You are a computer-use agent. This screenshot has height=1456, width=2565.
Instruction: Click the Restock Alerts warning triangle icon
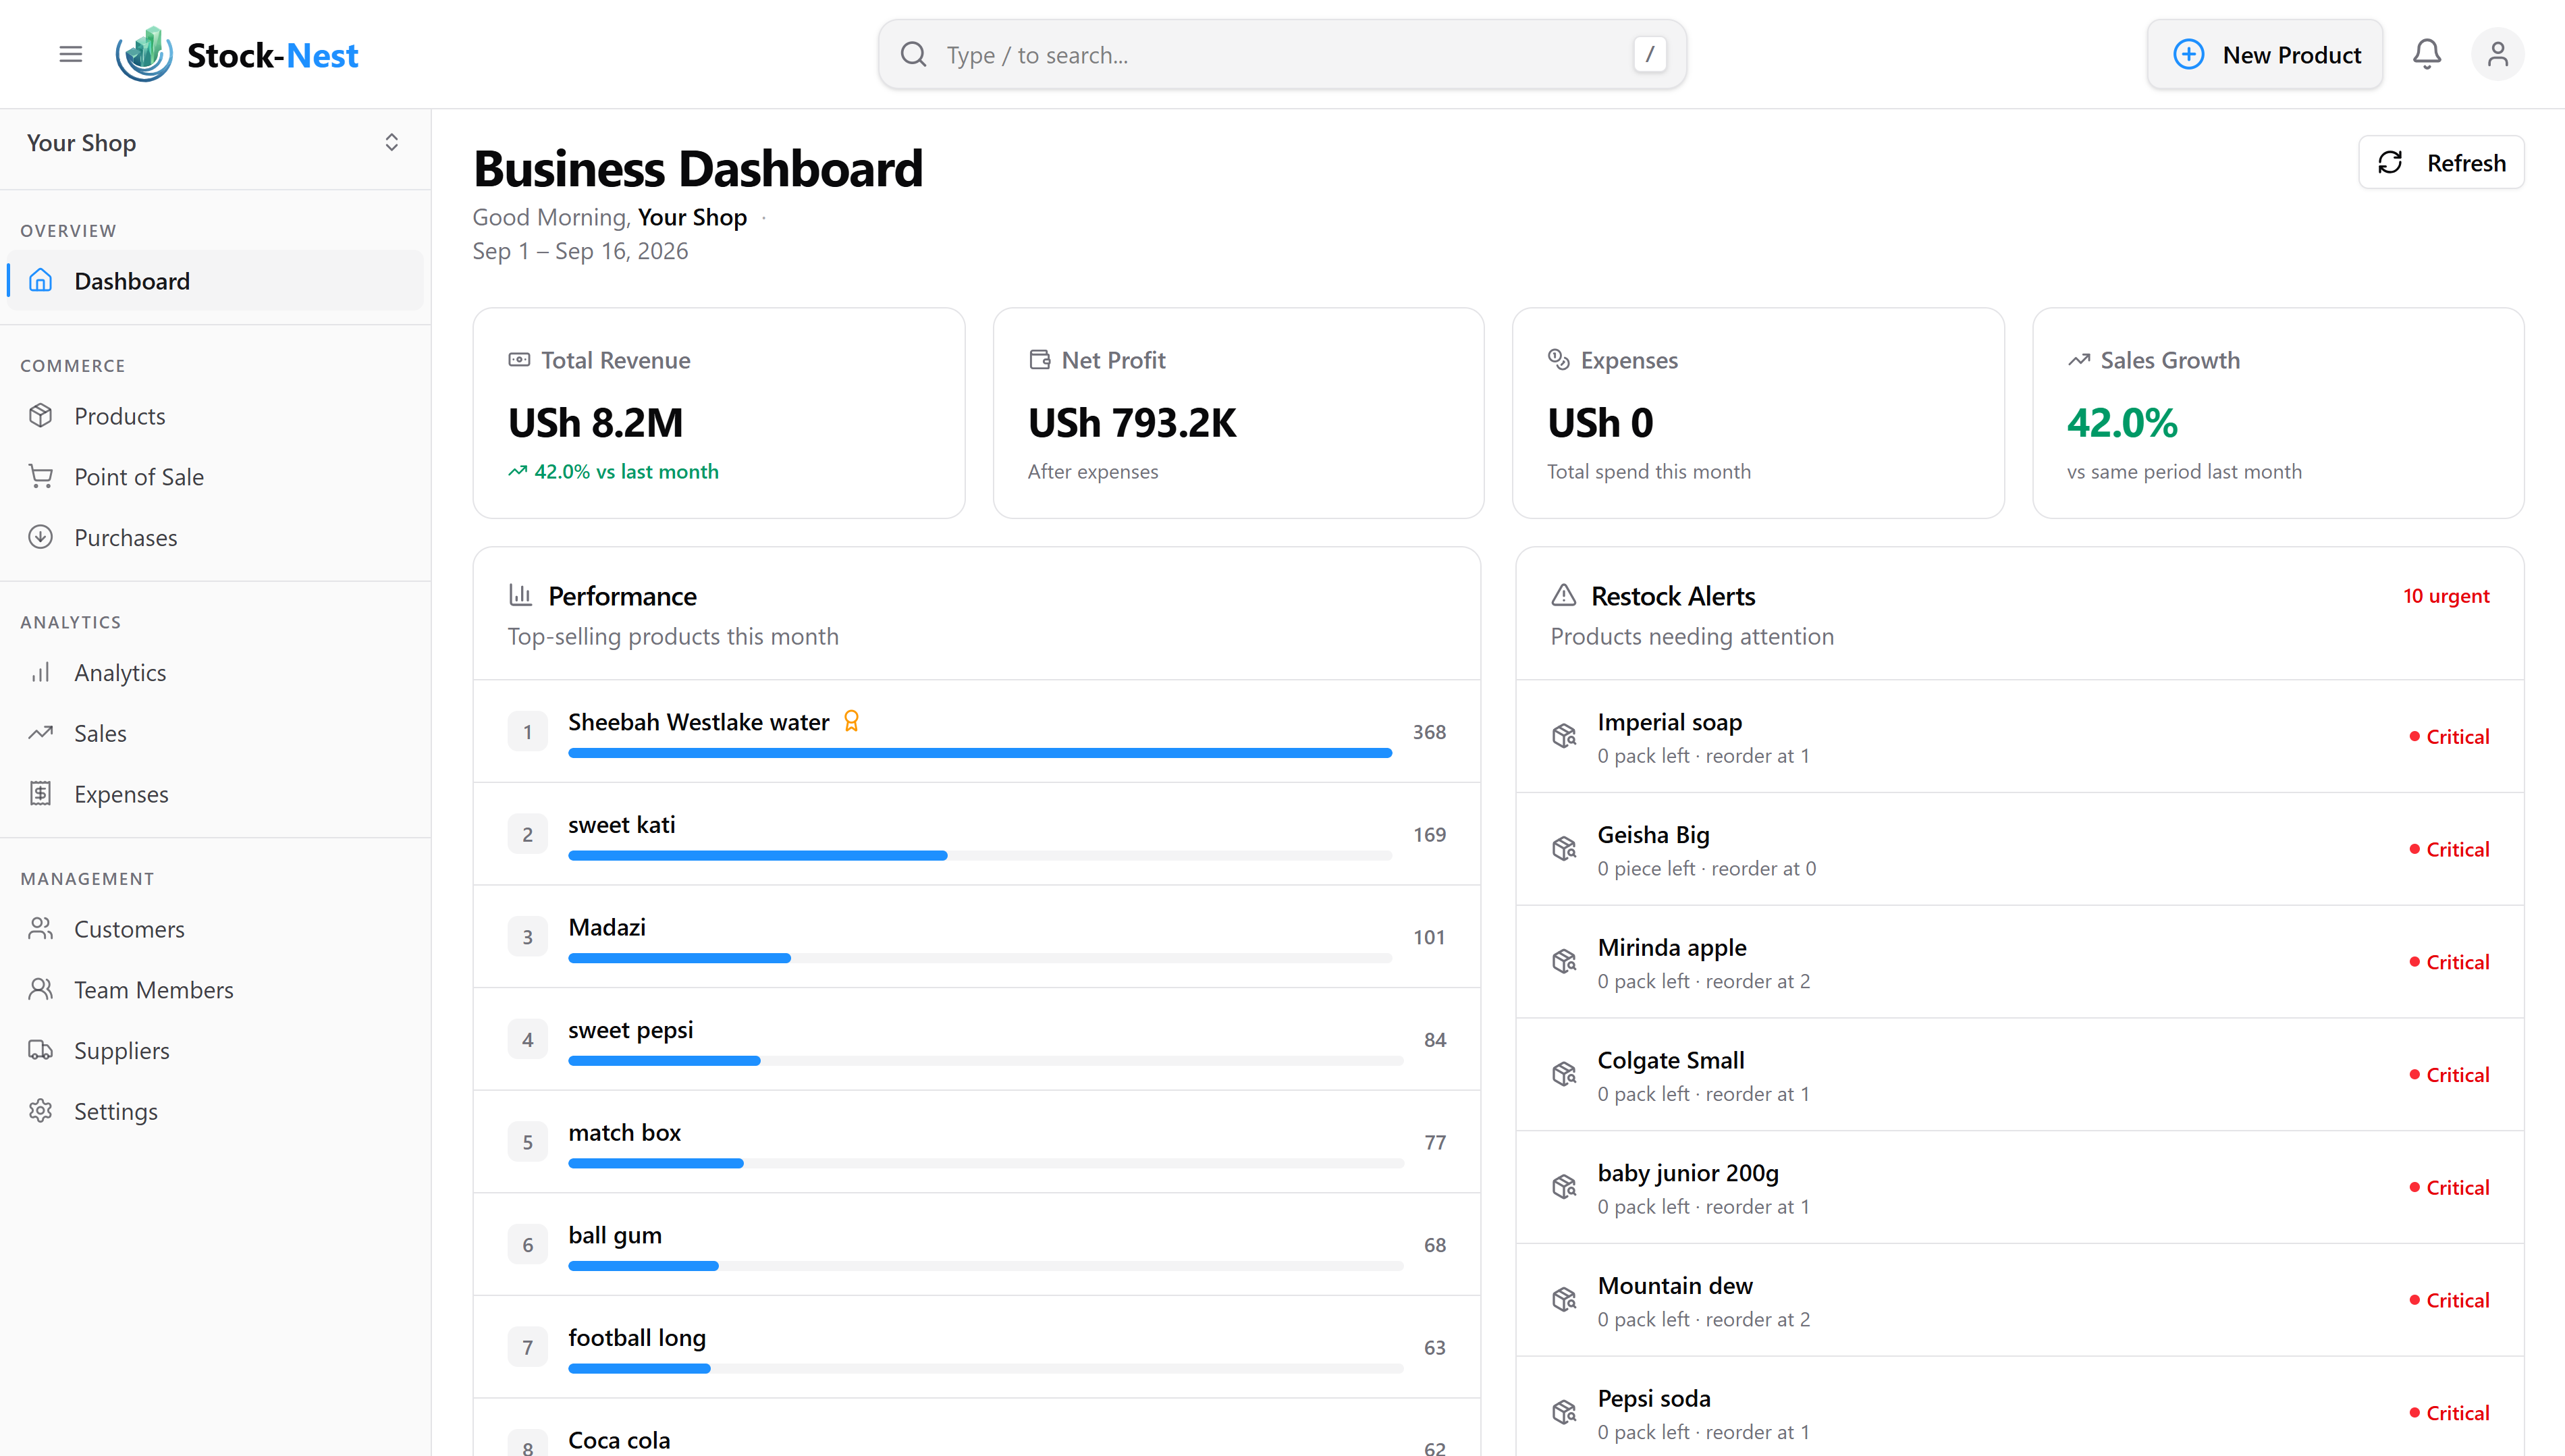pyautogui.click(x=1563, y=596)
